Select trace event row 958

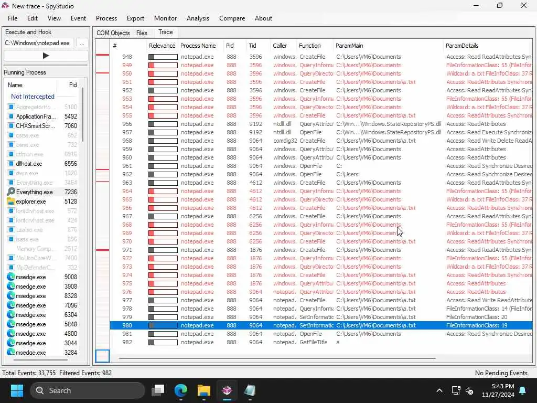pyautogui.click(x=321, y=141)
